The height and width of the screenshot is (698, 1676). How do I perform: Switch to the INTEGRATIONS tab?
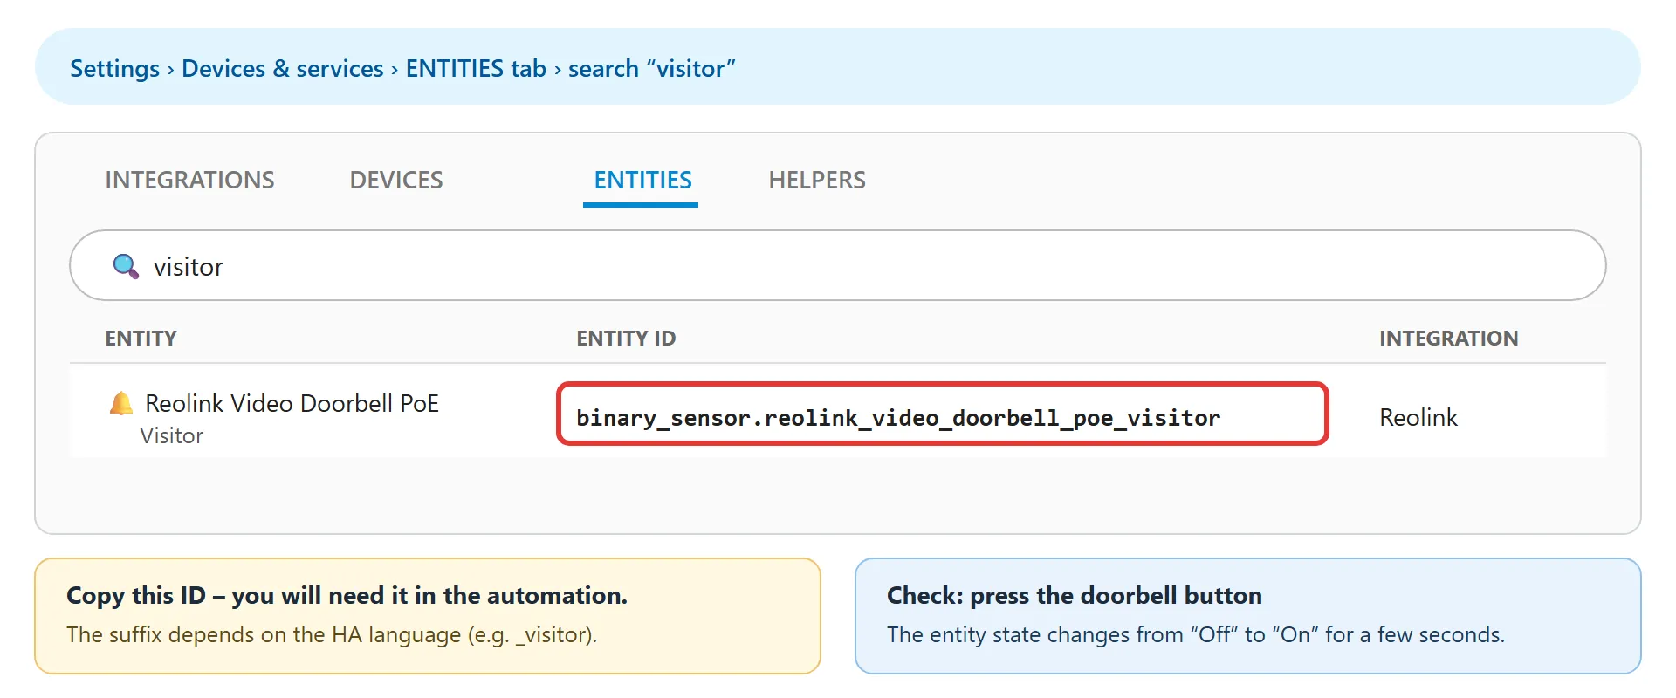(189, 180)
